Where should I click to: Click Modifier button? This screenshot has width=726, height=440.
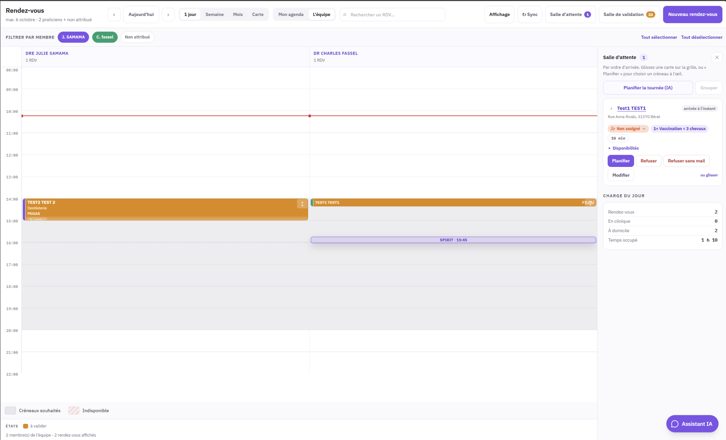tap(620, 175)
